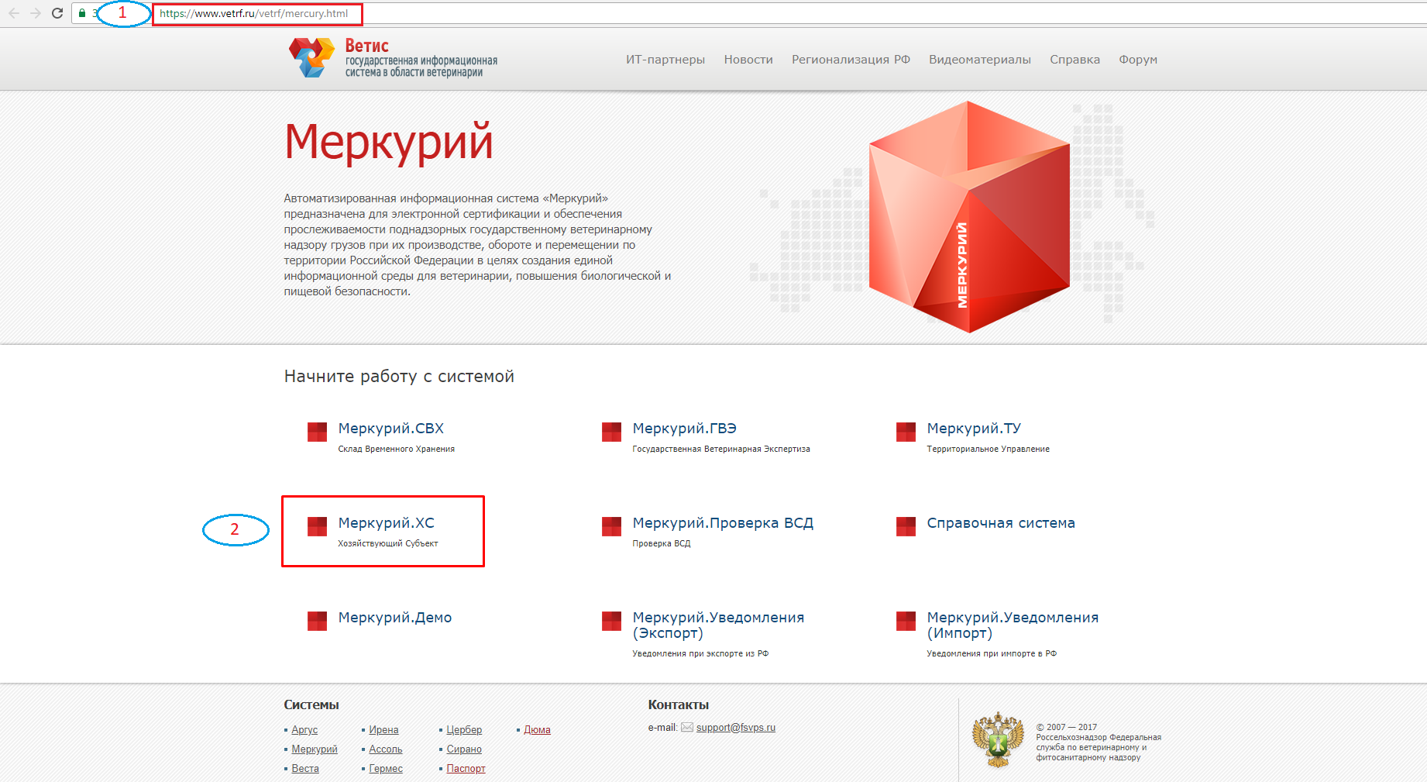Click the green secure padlock icon
This screenshot has width=1427, height=782.
82,13
